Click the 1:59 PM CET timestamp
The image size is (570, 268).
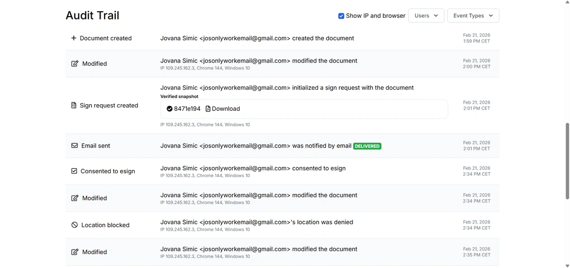(x=477, y=41)
